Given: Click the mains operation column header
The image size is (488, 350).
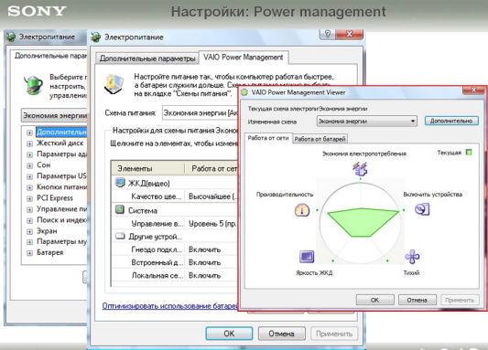Looking at the screenshot, I should (x=211, y=168).
